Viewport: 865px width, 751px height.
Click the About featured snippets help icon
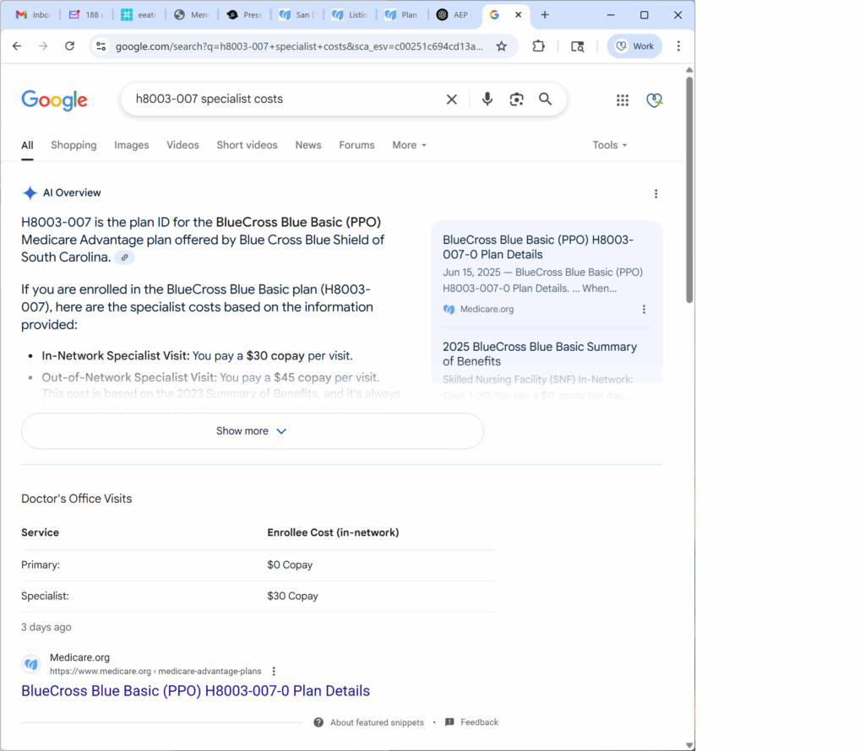pos(318,722)
